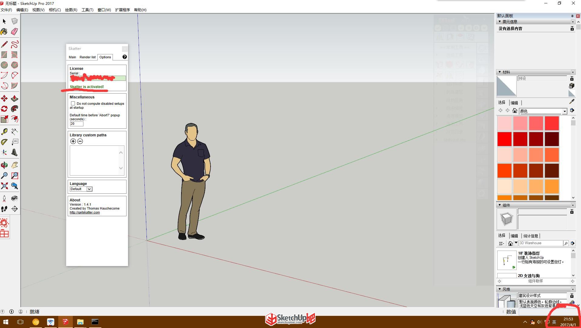Choose the pink Eraser tool

tap(14, 32)
